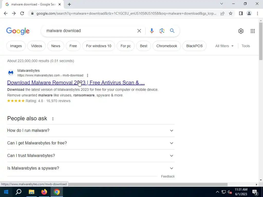The height and width of the screenshot is (197, 263).
Task: Open Chrome three-dot menu
Action: click(x=257, y=13)
